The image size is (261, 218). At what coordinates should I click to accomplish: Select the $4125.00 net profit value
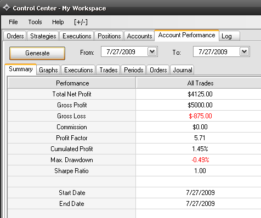coord(200,94)
